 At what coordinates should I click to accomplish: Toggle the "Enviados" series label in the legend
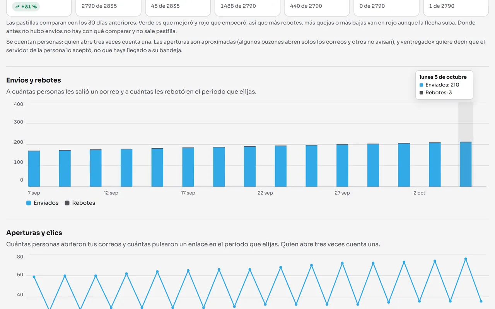point(46,203)
